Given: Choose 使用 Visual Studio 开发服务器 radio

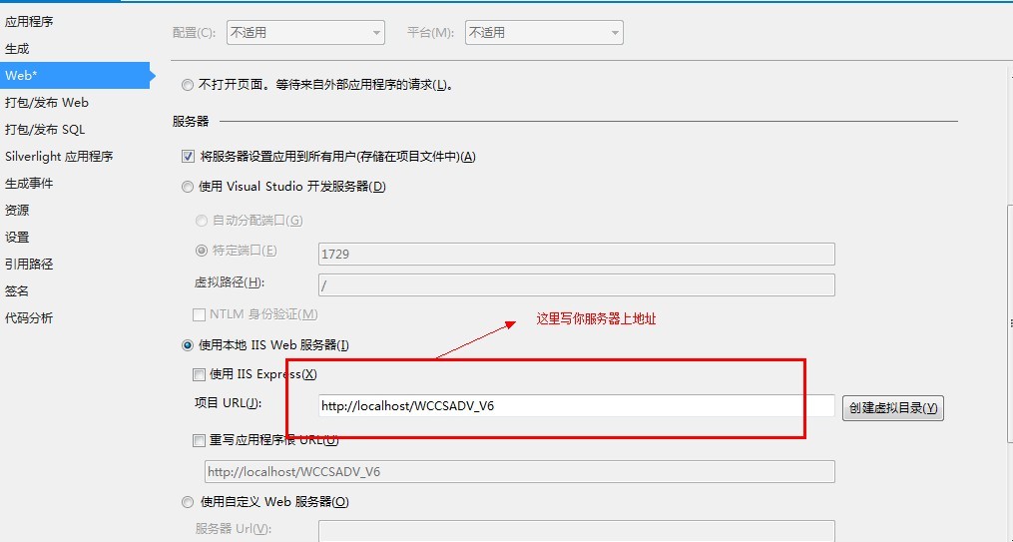Looking at the screenshot, I should click(x=188, y=187).
